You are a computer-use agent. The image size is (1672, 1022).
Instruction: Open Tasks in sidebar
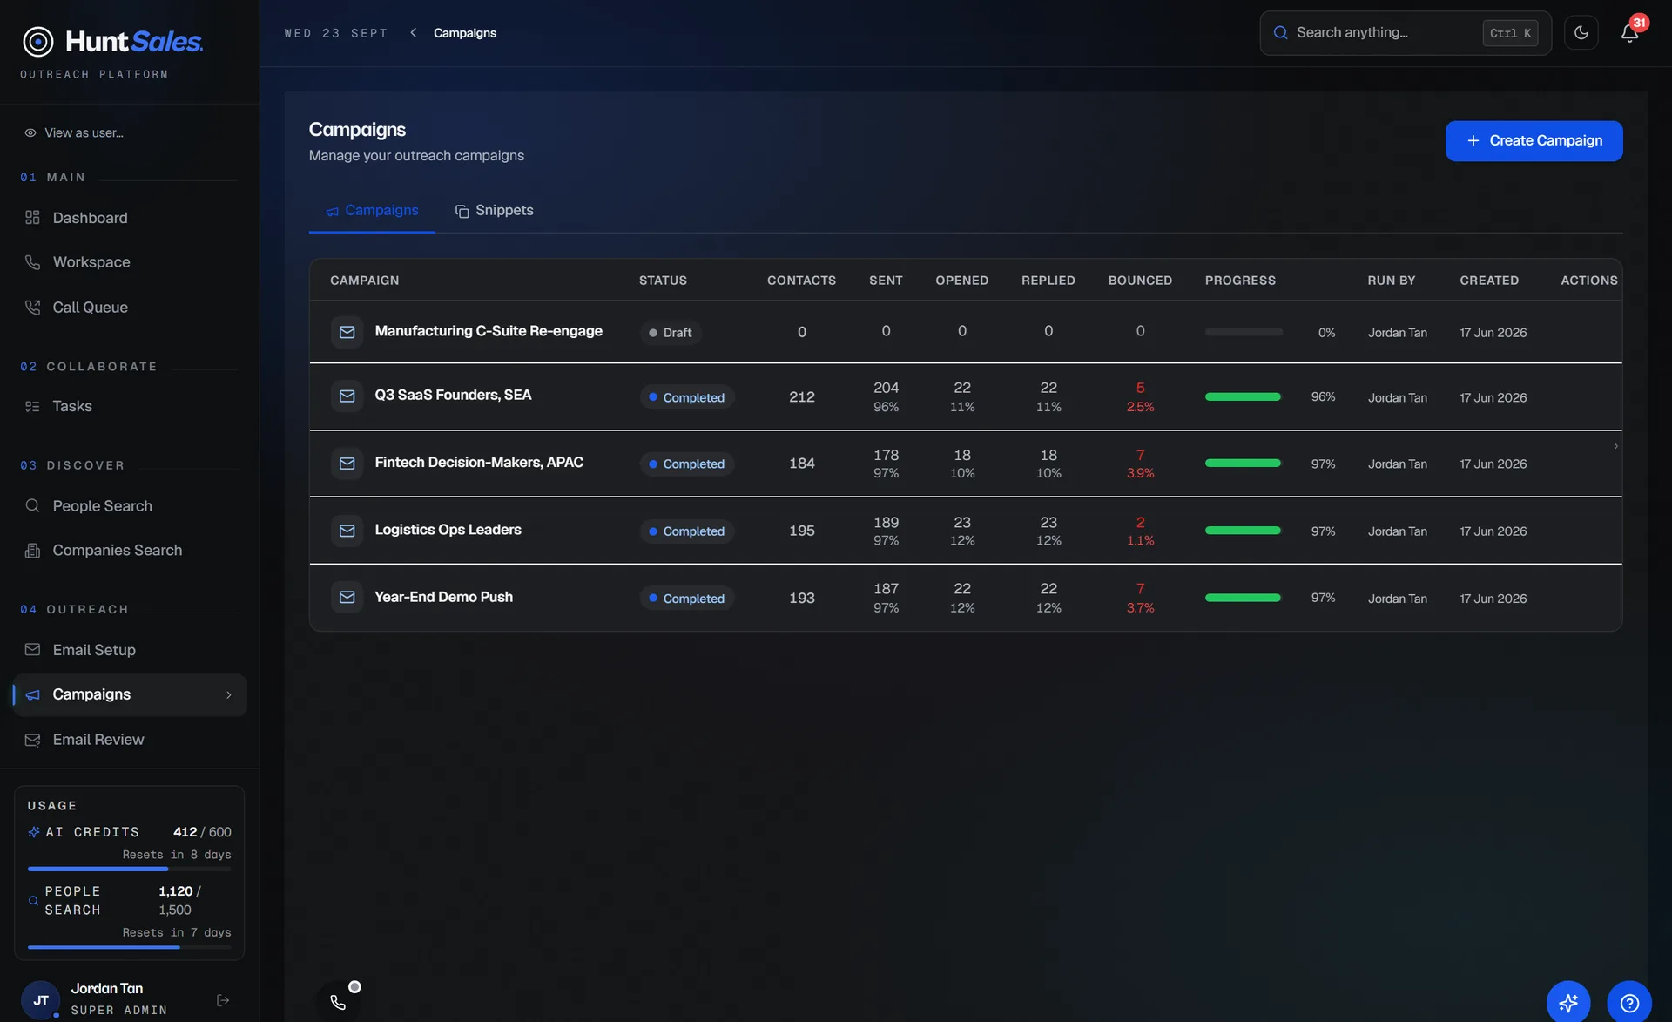pyautogui.click(x=129, y=406)
